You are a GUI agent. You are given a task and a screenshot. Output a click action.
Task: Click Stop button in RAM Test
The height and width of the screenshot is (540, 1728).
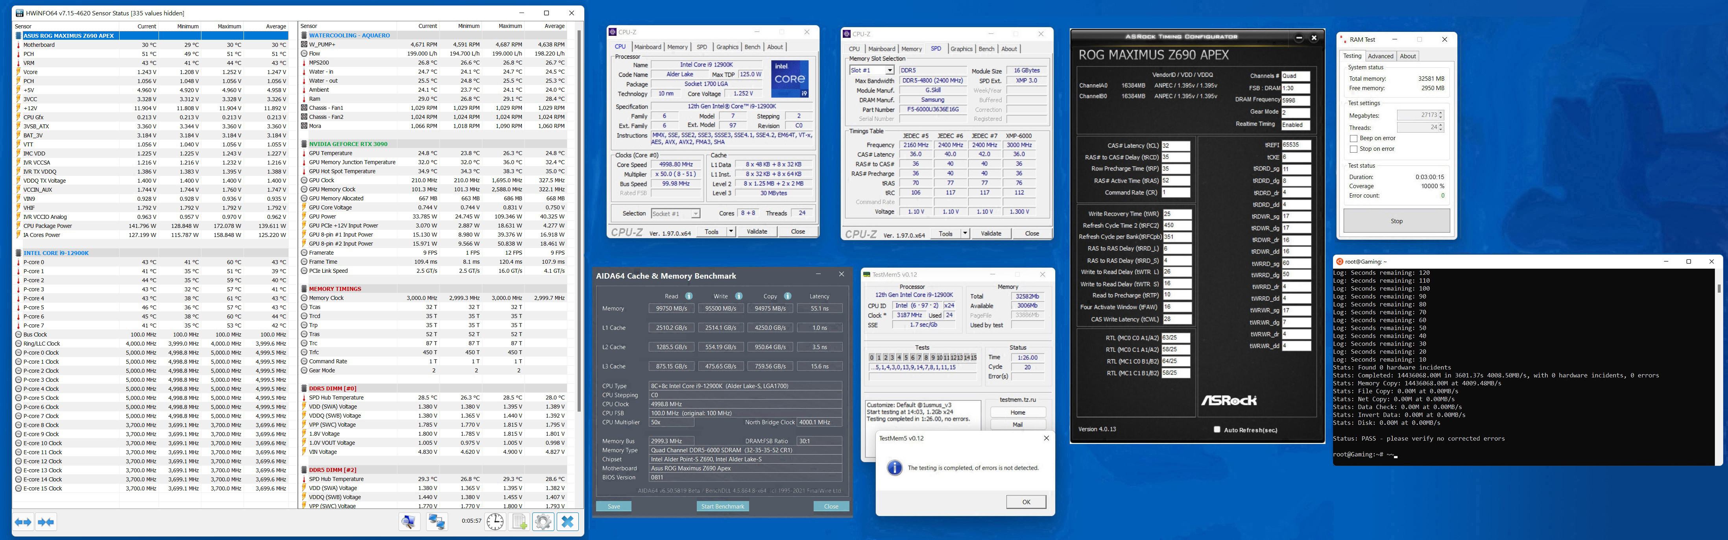[1396, 221]
